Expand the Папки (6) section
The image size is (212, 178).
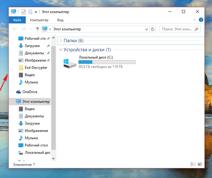[61, 41]
